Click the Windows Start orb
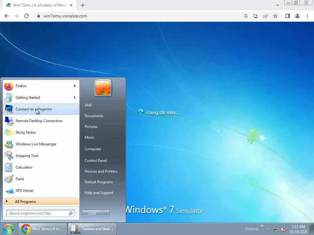Image resolution: width=314 pixels, height=235 pixels. [8, 229]
